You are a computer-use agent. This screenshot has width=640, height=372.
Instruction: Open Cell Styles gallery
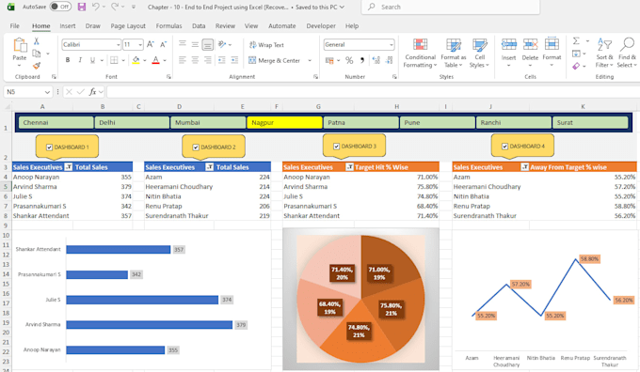(480, 53)
